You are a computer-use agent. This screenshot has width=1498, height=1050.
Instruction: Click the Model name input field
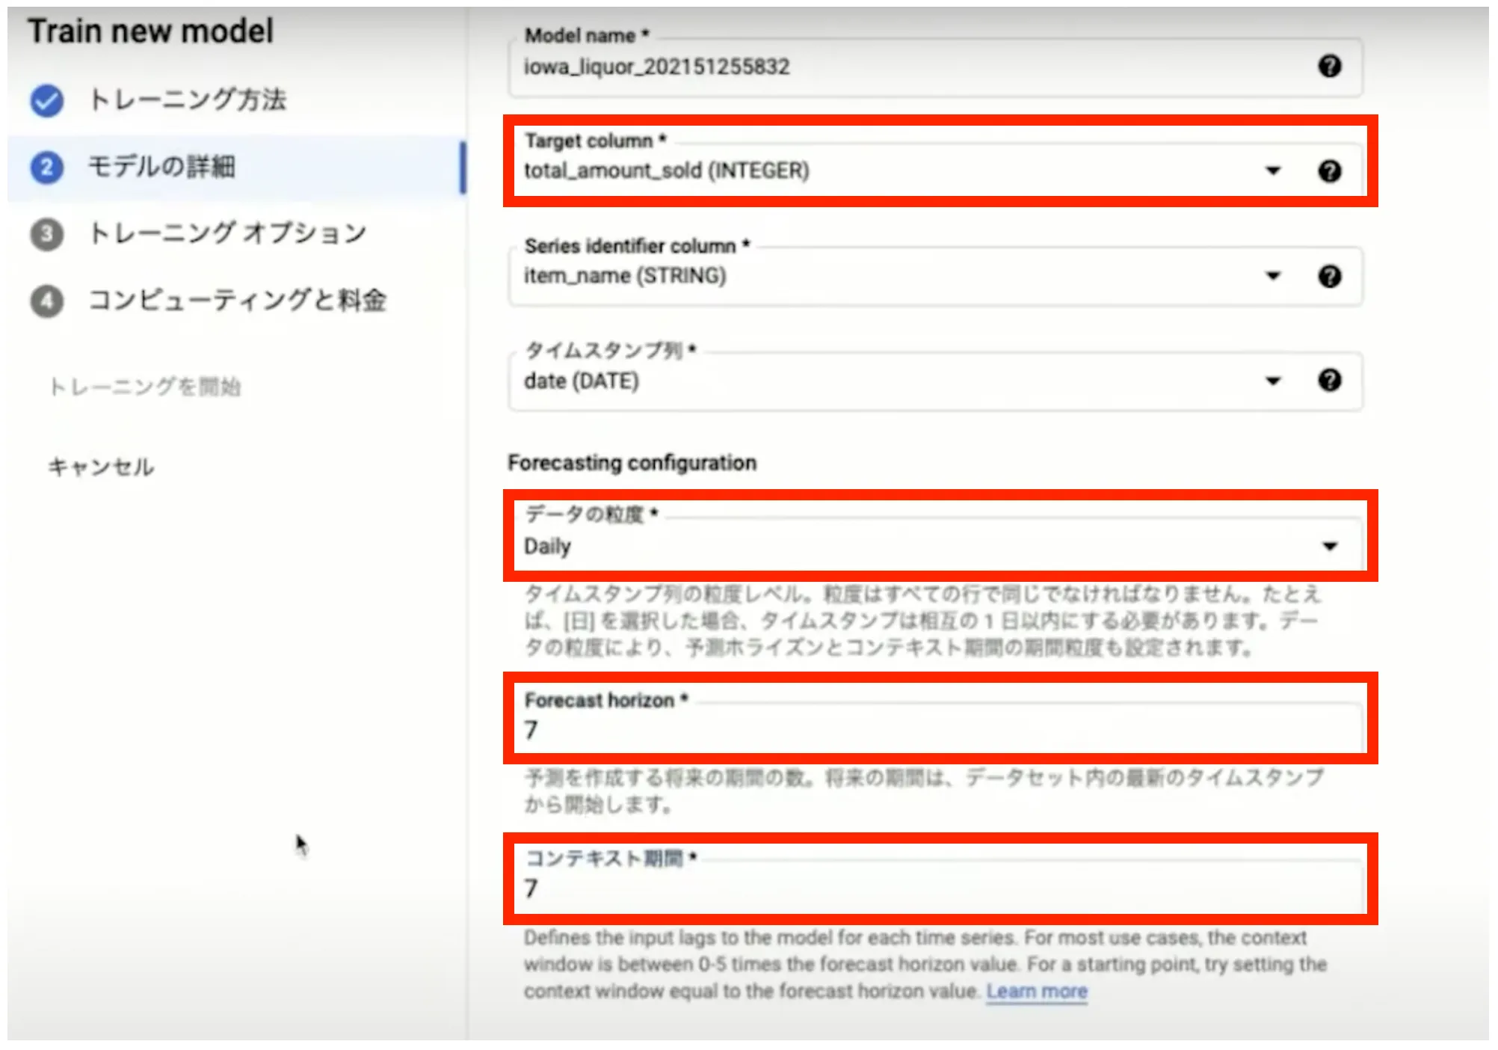pos(934,67)
